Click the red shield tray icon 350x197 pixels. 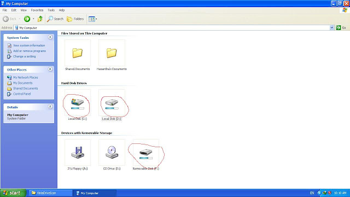(x=330, y=193)
